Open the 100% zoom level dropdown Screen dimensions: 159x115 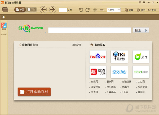click(114, 10)
